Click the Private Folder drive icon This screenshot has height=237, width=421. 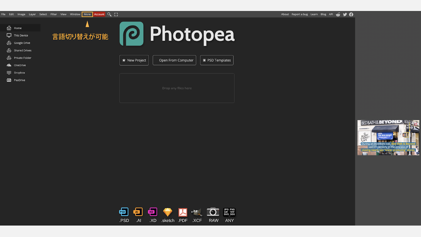(x=9, y=58)
